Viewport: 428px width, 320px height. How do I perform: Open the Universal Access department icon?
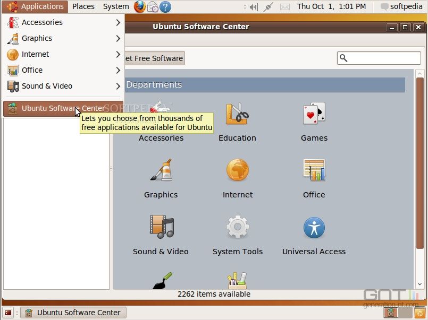click(314, 228)
